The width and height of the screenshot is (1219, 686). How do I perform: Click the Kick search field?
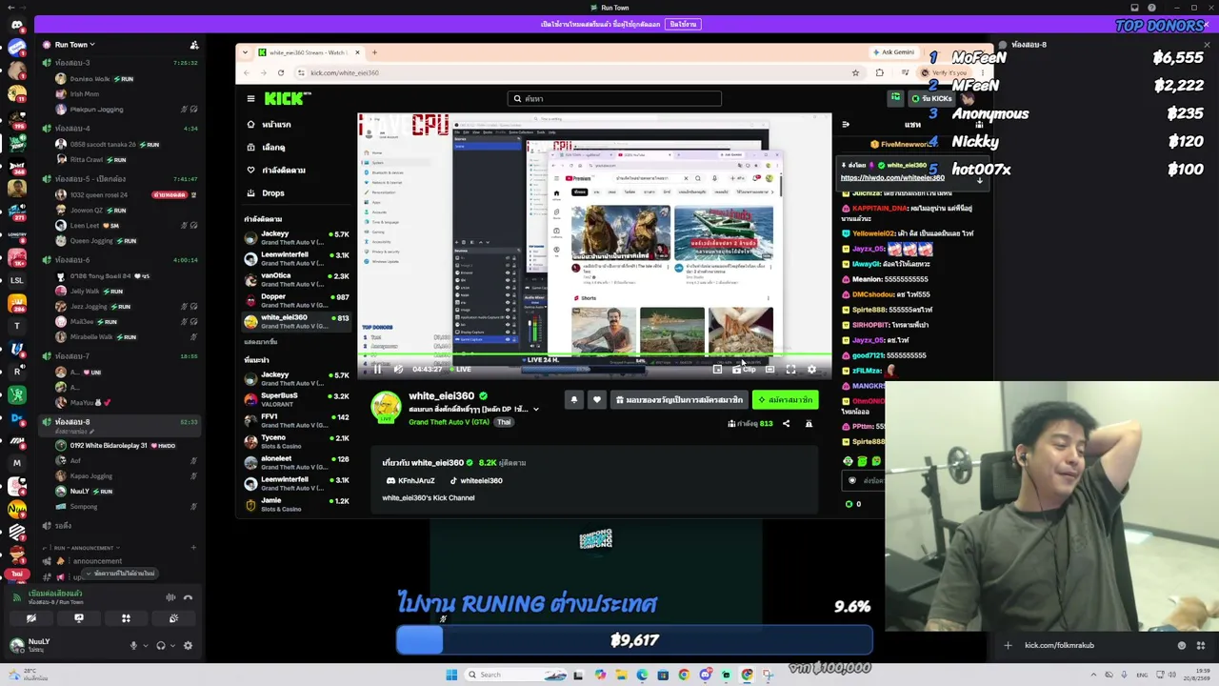click(614, 98)
